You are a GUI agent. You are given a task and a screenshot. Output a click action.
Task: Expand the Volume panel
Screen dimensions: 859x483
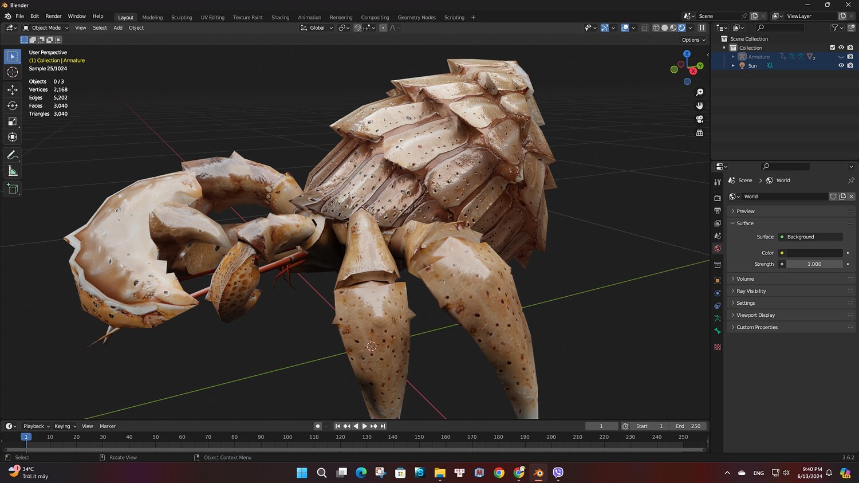tap(745, 279)
